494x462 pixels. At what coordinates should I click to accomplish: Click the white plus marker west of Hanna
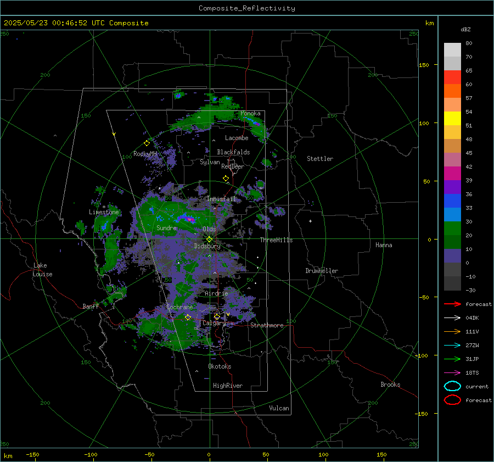(x=310, y=221)
